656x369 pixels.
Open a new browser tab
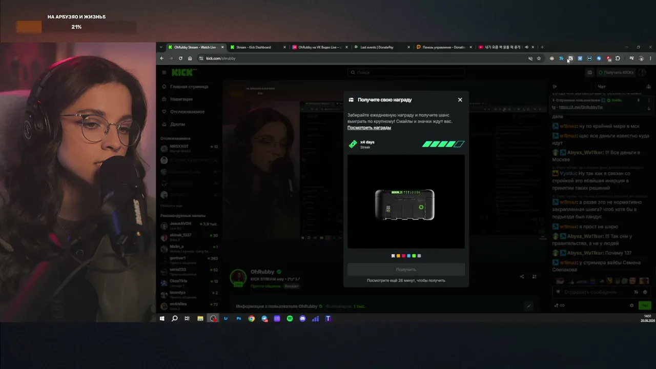pyautogui.click(x=542, y=47)
